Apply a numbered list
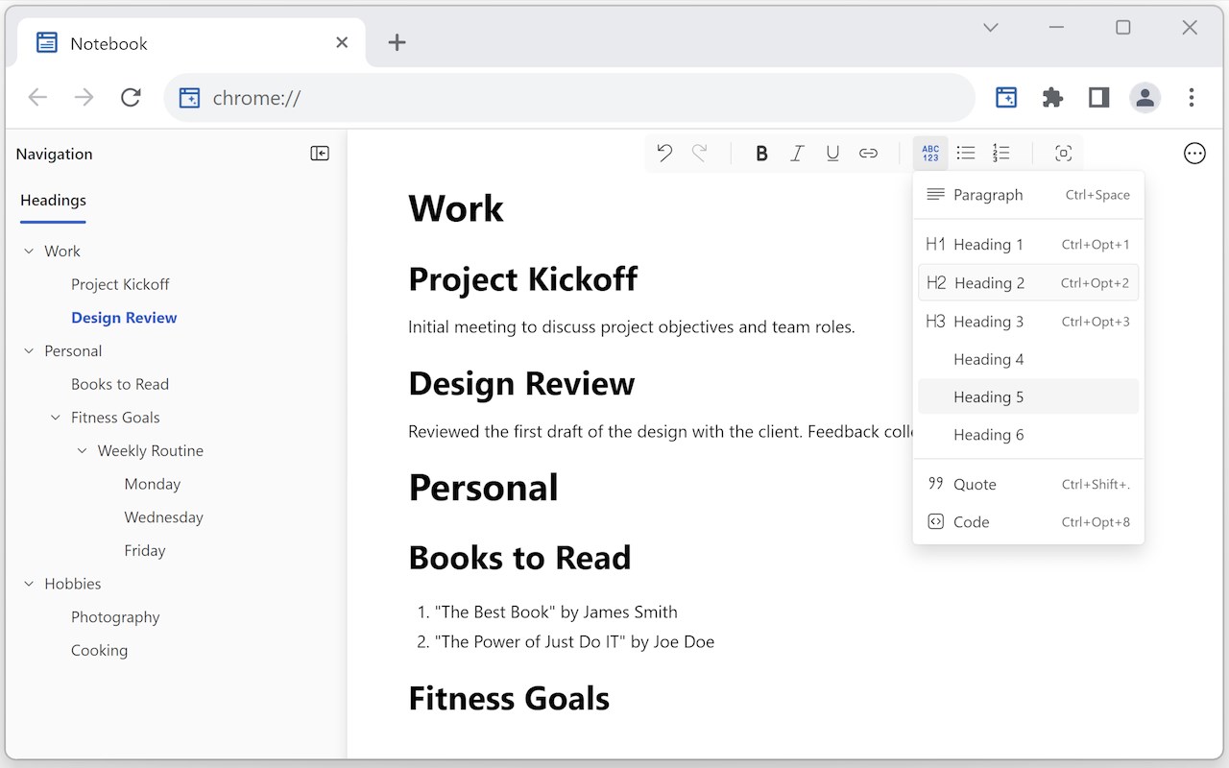1229x768 pixels. tap(1001, 153)
